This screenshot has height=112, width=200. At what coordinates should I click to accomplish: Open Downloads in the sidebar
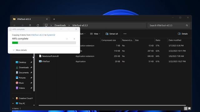tap(24, 68)
